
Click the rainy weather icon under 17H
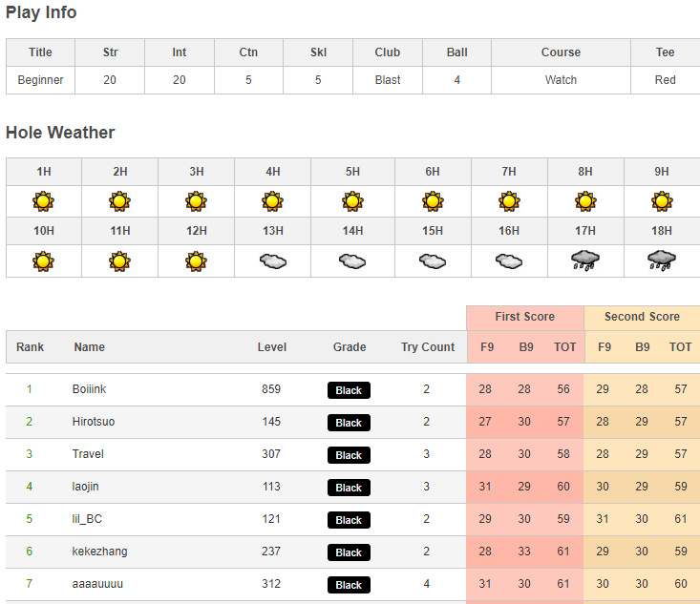click(x=585, y=260)
